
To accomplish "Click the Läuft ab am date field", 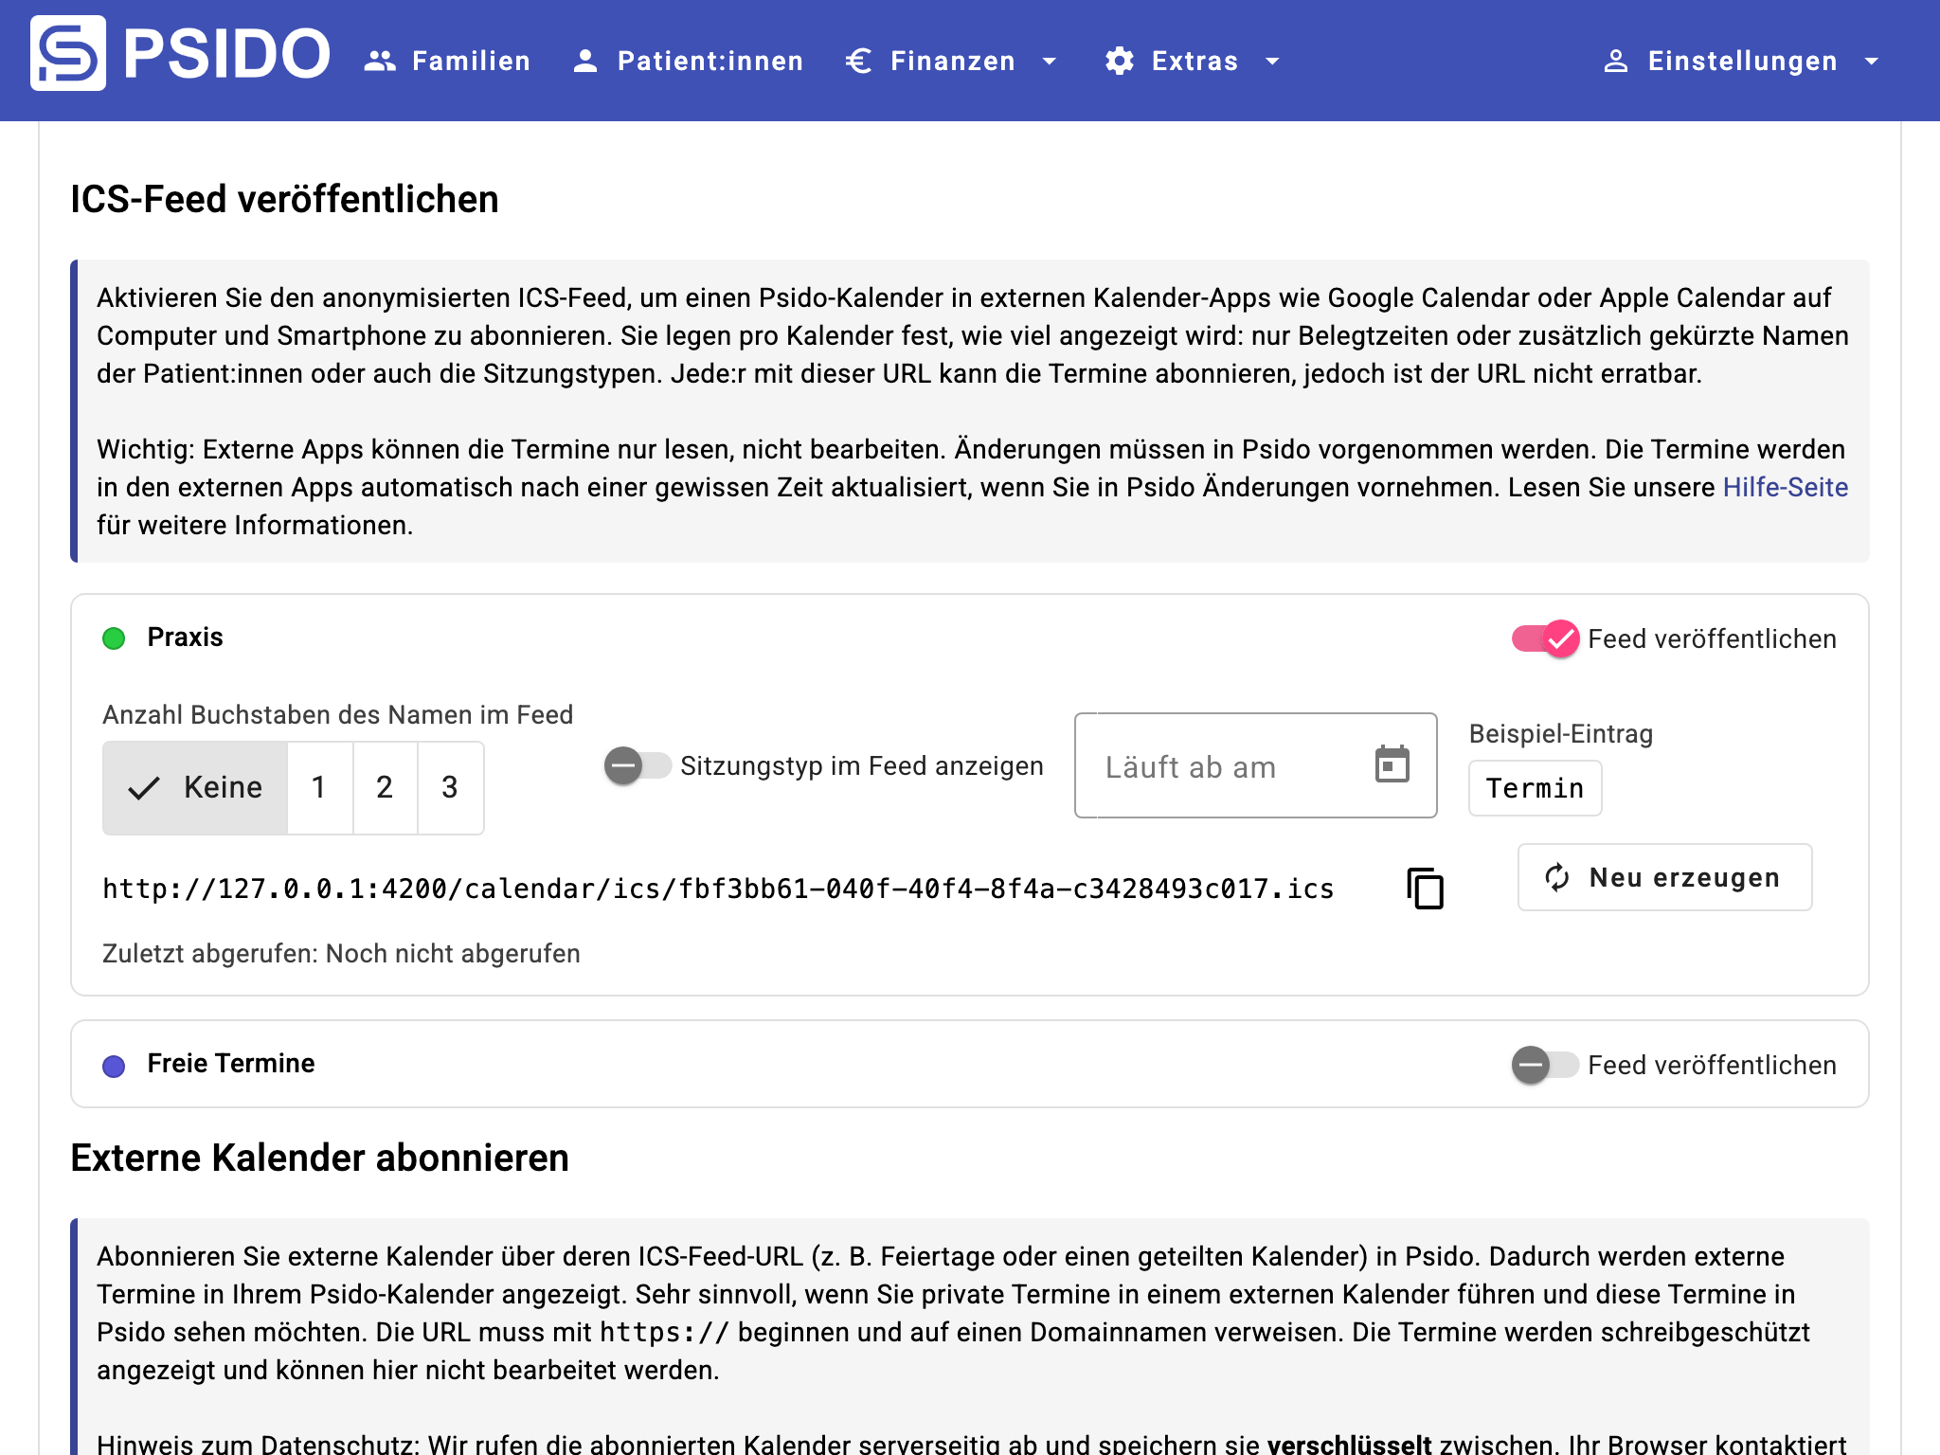I will coord(1256,765).
